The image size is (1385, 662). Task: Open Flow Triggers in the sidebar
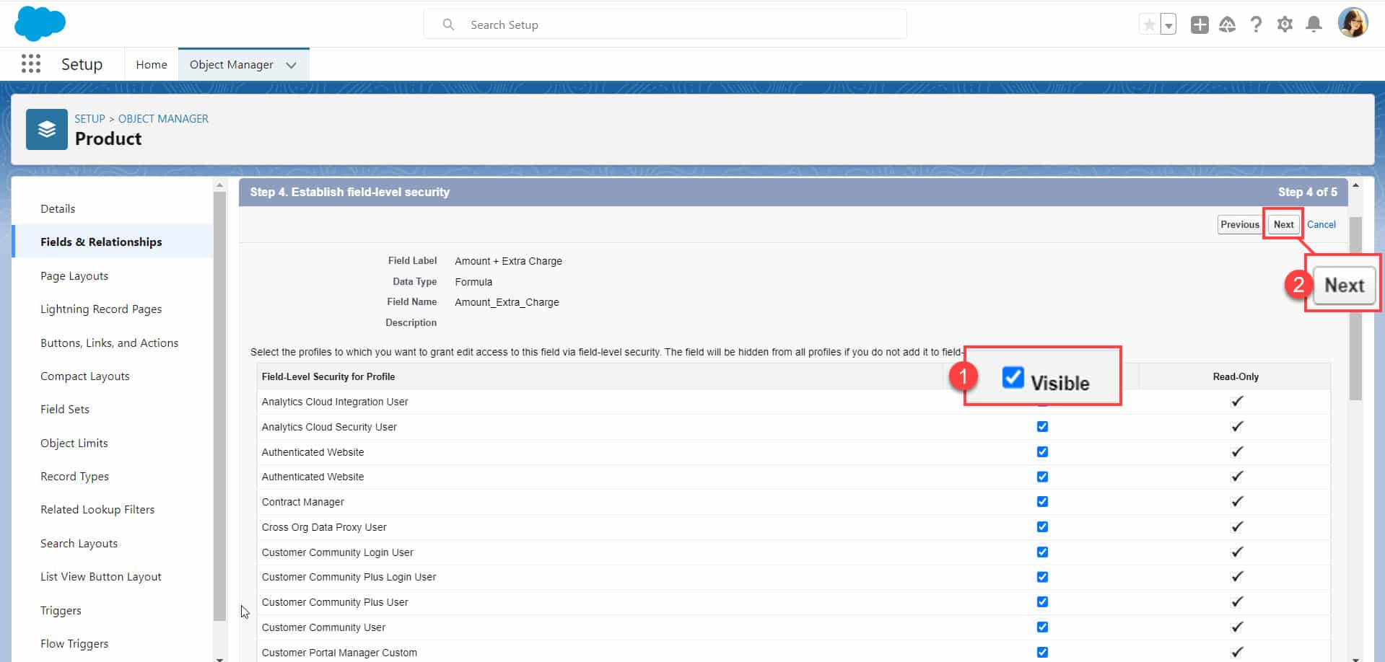tap(74, 643)
